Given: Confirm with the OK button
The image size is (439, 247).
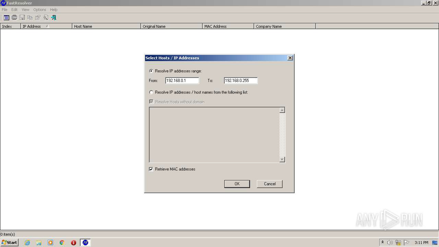Looking at the screenshot, I should (237, 184).
